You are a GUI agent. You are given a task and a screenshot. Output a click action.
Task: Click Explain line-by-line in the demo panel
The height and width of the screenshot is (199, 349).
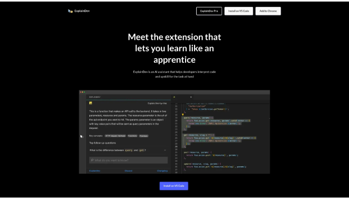pos(157,103)
